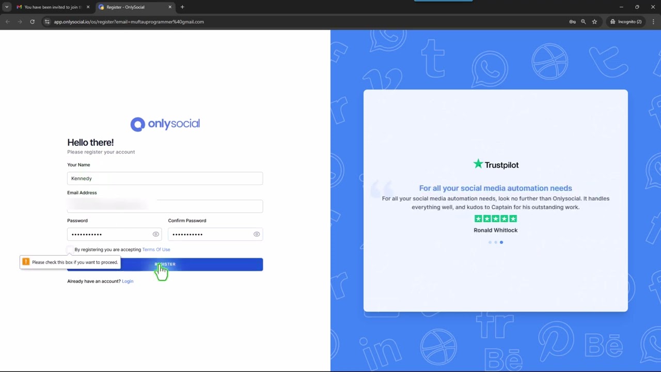Open the zoom magnifier icon in address bar
Screen dimensions: 661x372
[583, 22]
